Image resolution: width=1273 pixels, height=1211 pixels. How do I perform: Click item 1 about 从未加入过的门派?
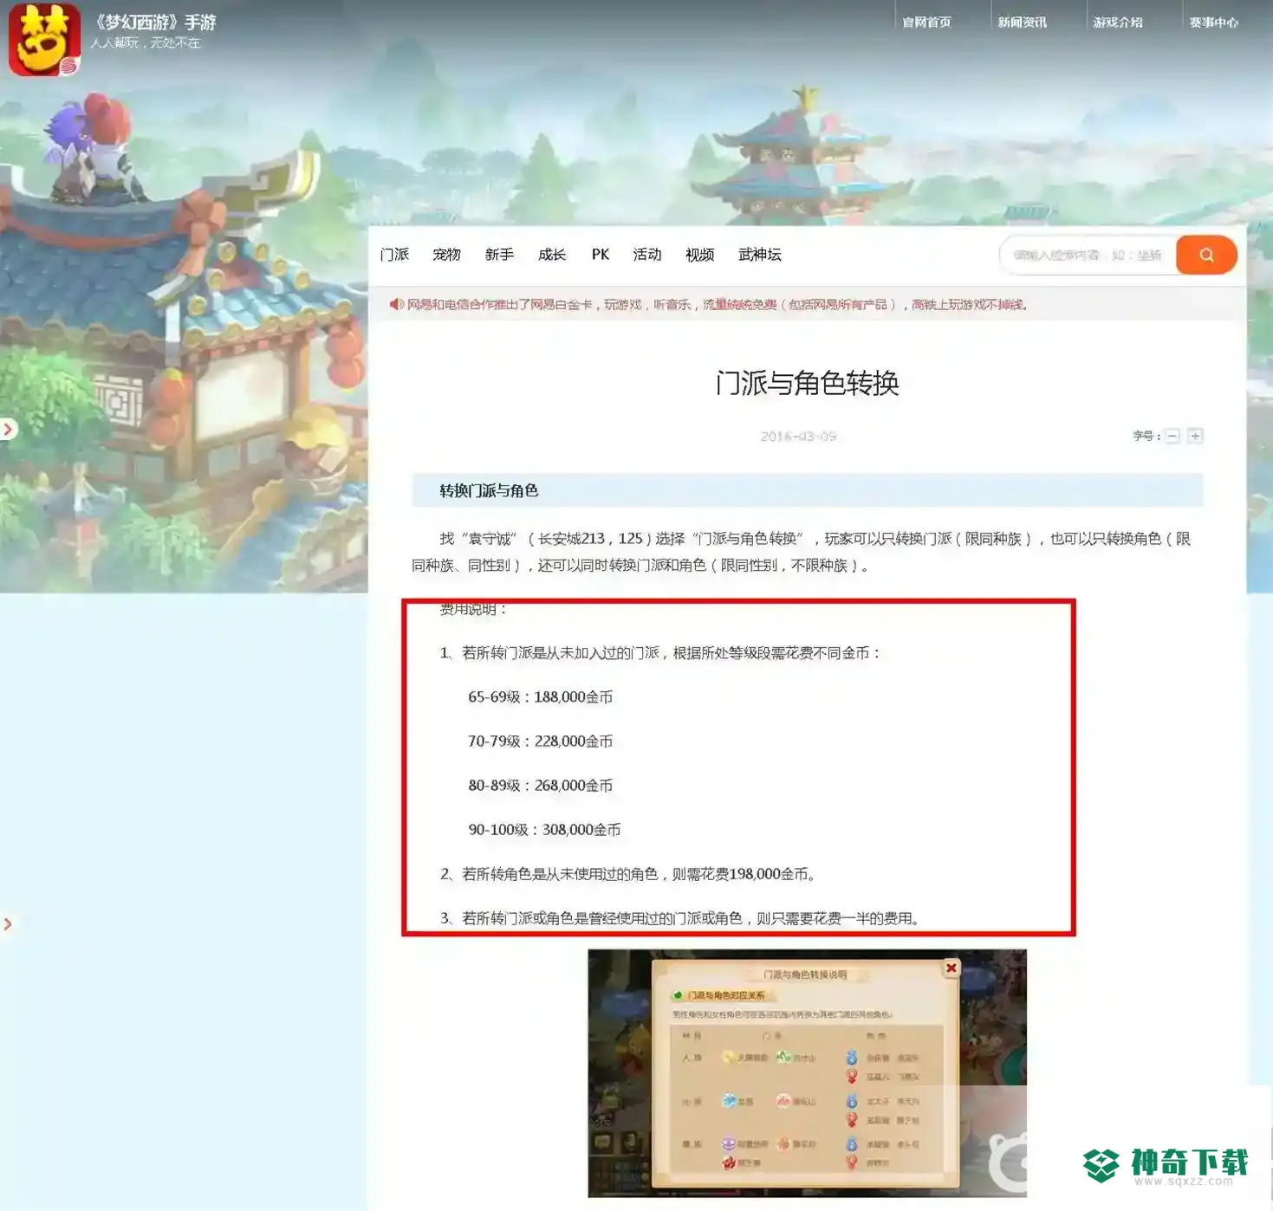tap(661, 653)
